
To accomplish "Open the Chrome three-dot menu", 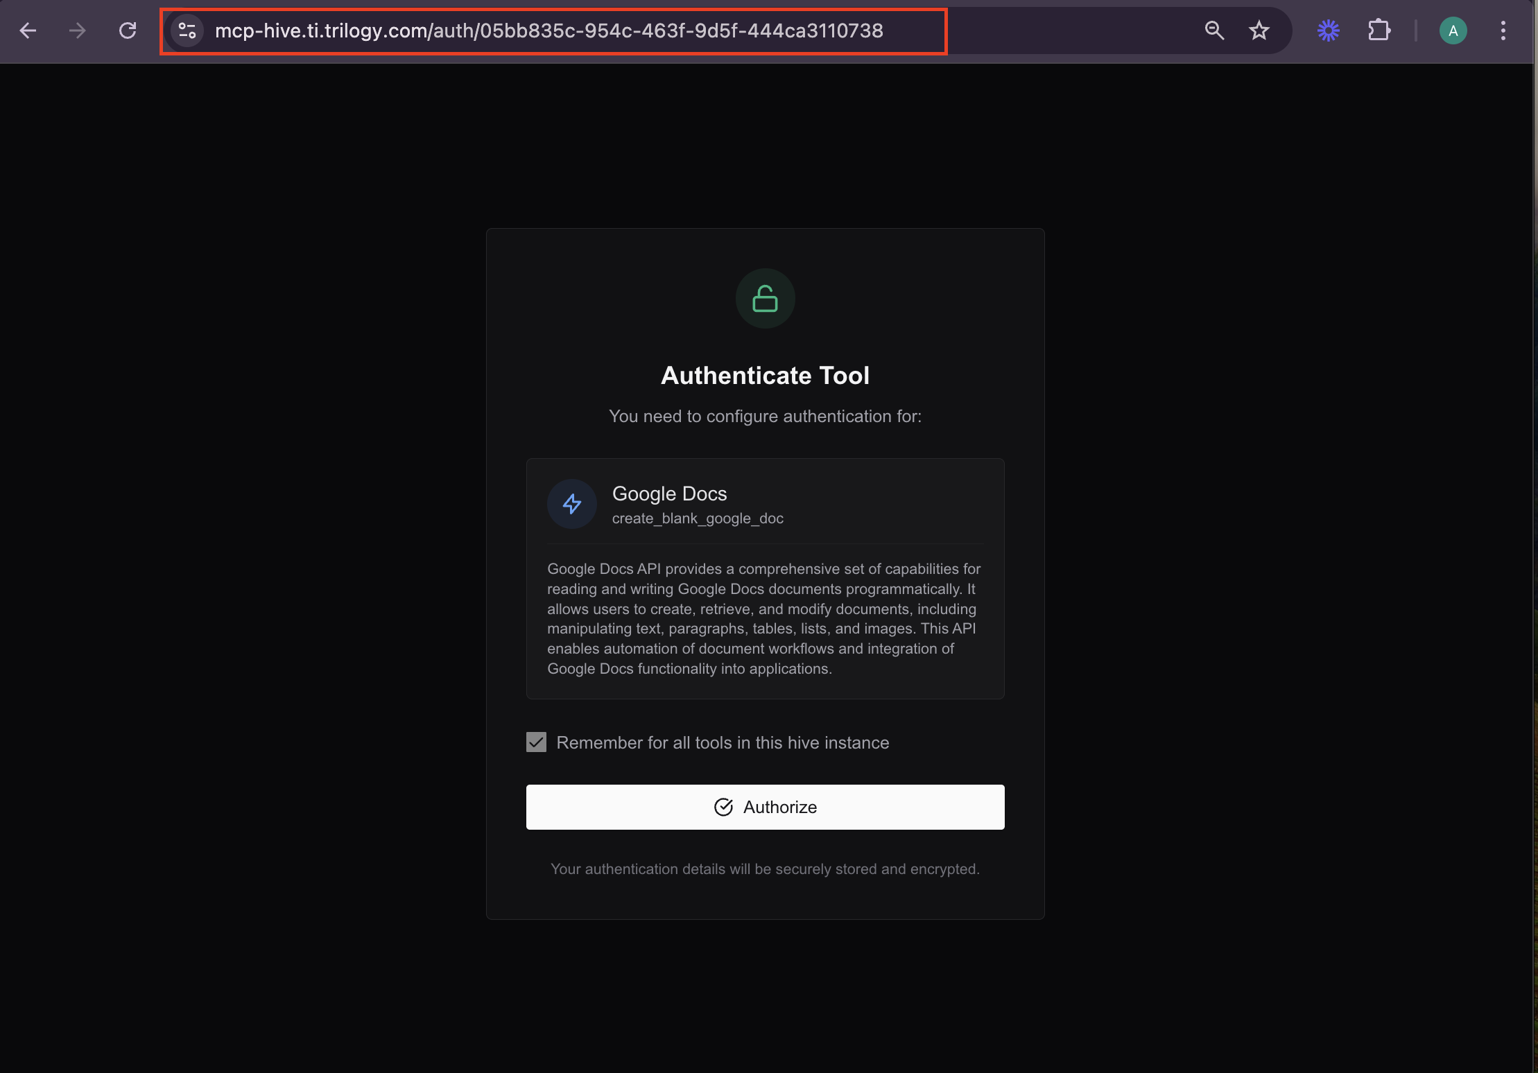I will (1503, 30).
